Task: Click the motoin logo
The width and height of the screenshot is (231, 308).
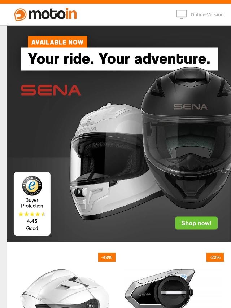Action: tap(45, 14)
